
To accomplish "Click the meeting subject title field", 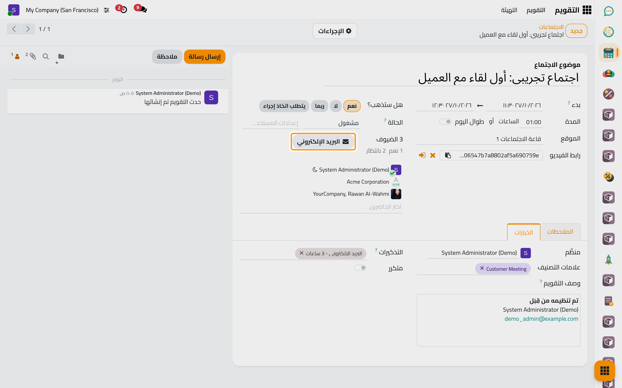I will 453,78.
